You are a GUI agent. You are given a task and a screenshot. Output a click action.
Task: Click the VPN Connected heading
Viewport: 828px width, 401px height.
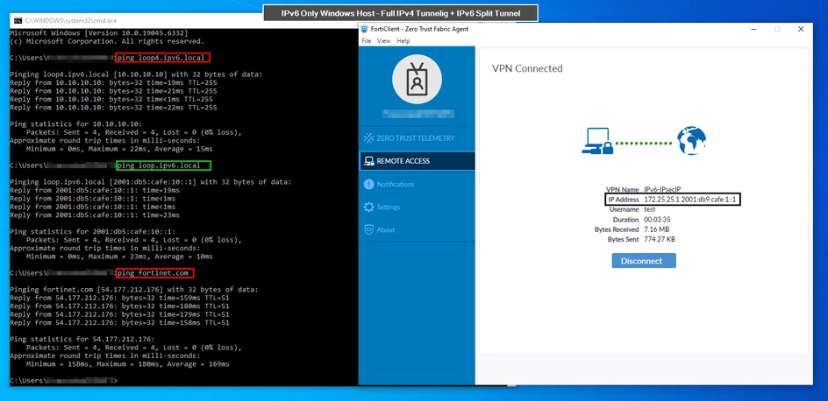pyautogui.click(x=527, y=68)
